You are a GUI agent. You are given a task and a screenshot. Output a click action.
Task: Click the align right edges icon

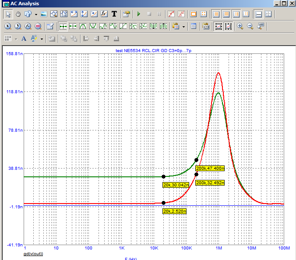point(96,39)
